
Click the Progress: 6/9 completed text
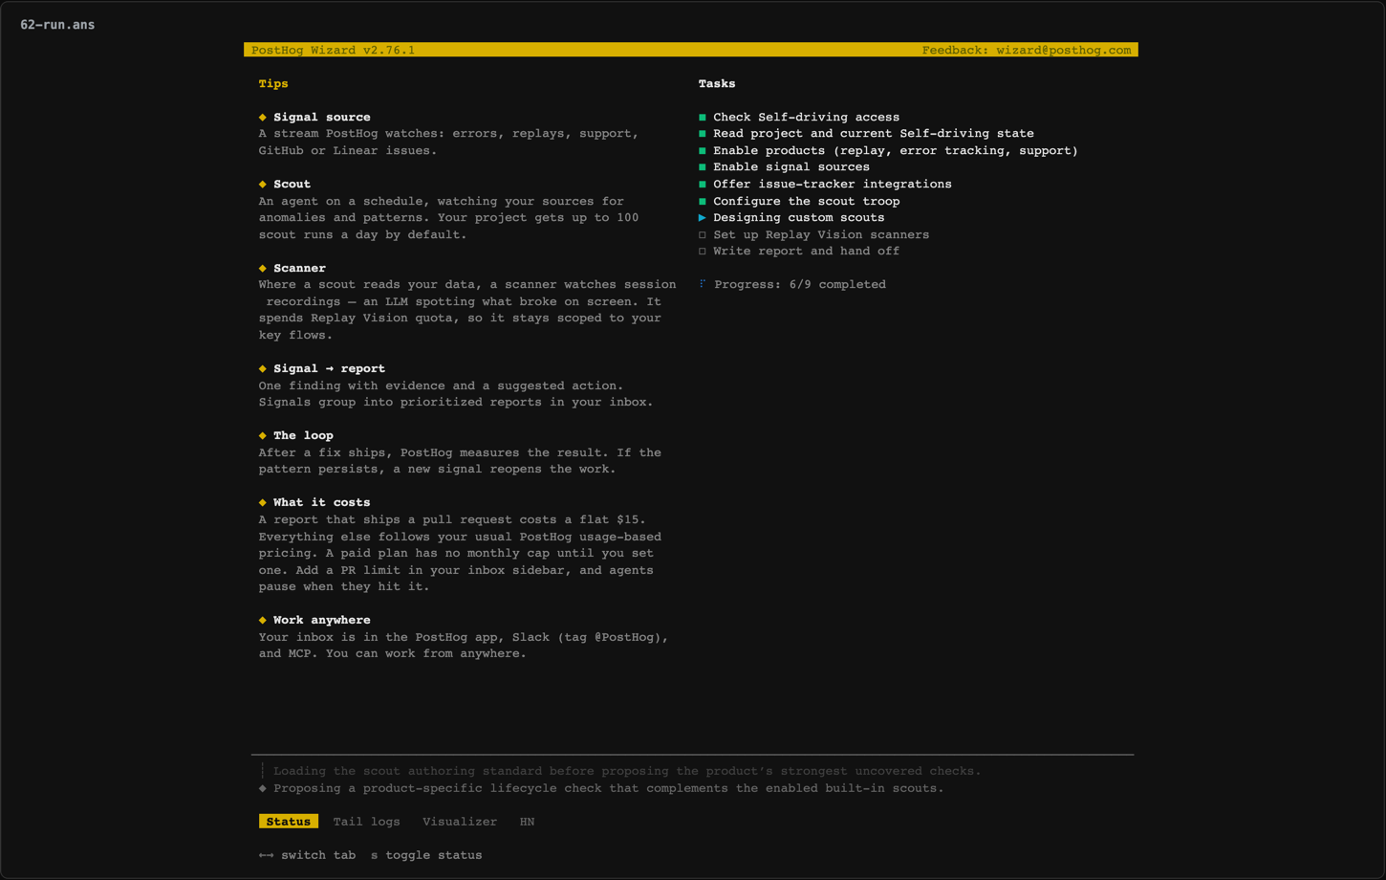pos(800,285)
